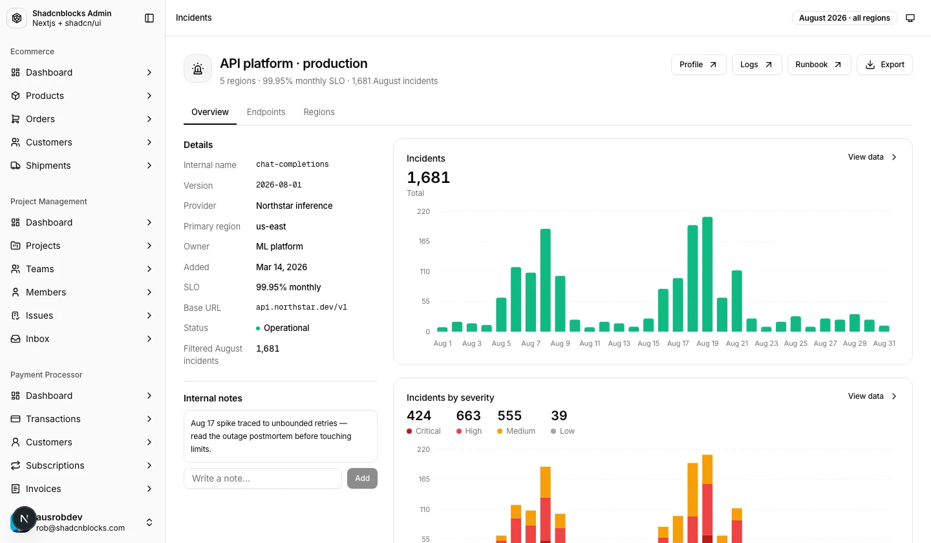This screenshot has height=543, width=931.
Task: Click the Export button
Action: [x=884, y=65]
